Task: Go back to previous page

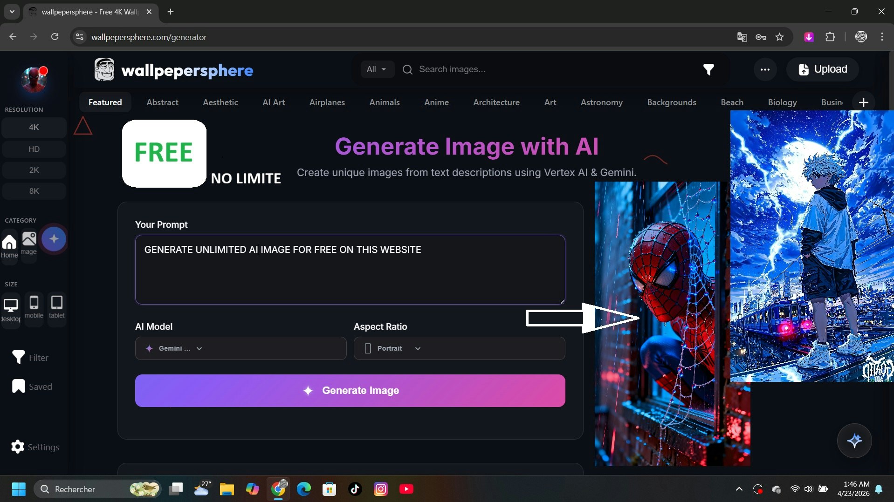Action: 13,37
